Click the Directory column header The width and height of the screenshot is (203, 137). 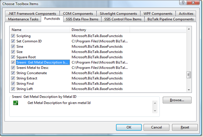100,30
